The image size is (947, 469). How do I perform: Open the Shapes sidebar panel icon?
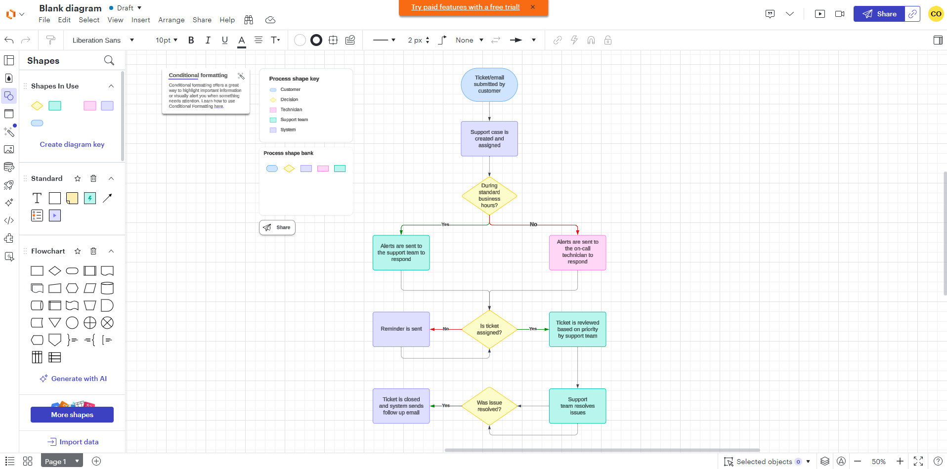[x=9, y=96]
